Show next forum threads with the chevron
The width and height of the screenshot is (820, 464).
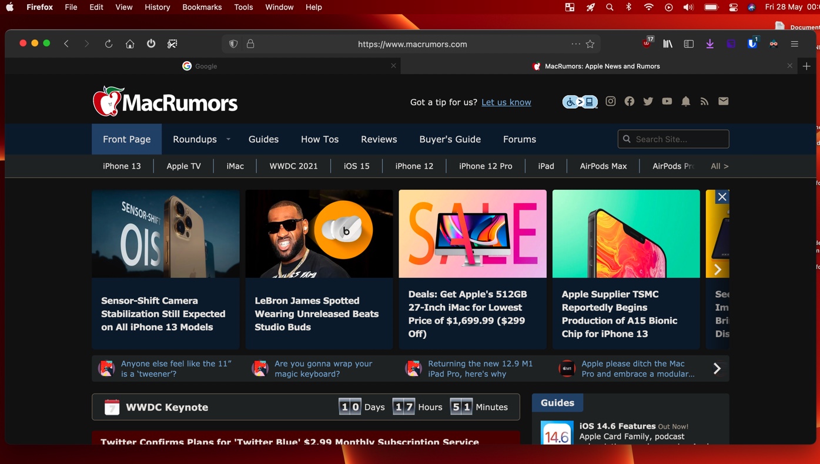tap(717, 369)
